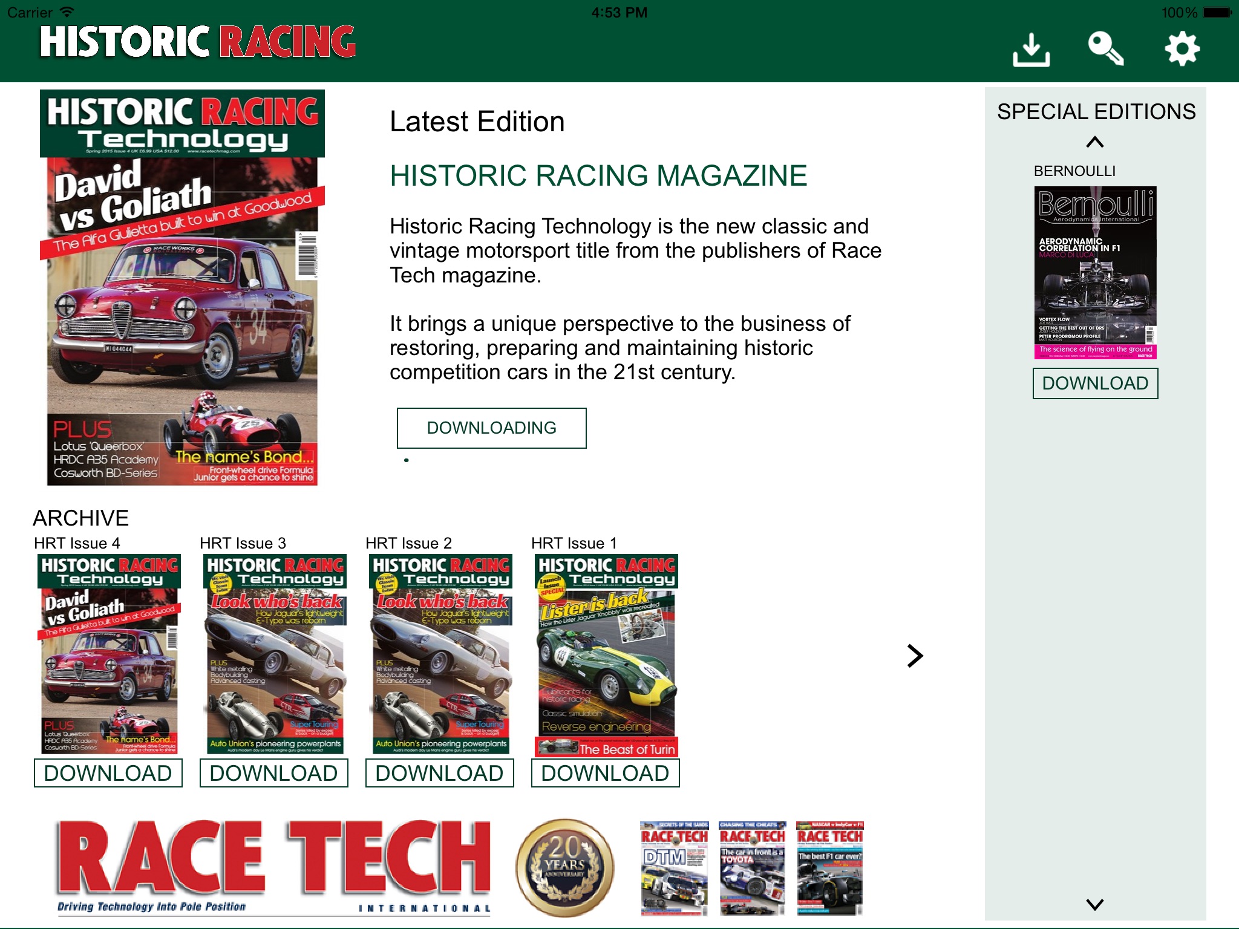The height and width of the screenshot is (929, 1239).
Task: Tap the Historic Racing header logo
Action: point(198,42)
